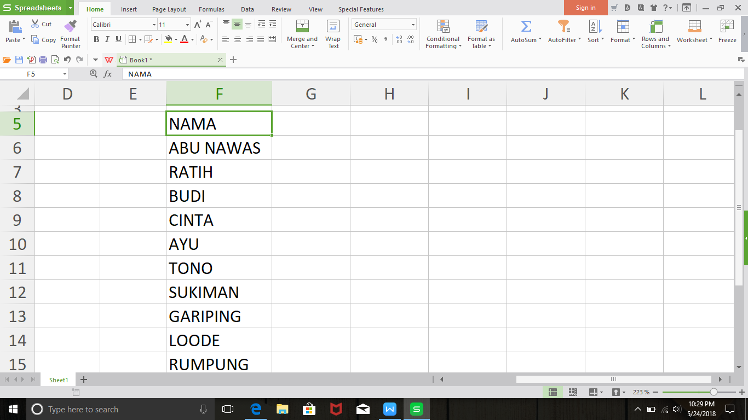Click the Freeze panes button
The width and height of the screenshot is (748, 420).
727,34
